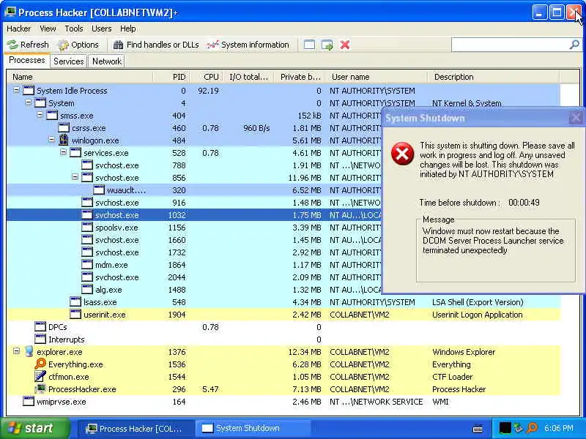This screenshot has width=586, height=439.
Task: Click the black square tray icon
Action: [x=505, y=428]
